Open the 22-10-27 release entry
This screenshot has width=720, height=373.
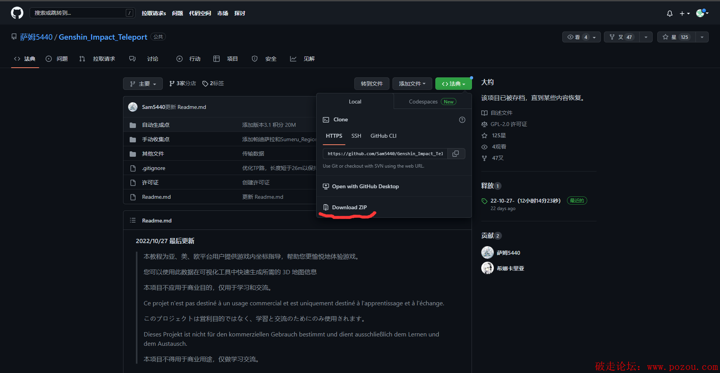tap(526, 201)
